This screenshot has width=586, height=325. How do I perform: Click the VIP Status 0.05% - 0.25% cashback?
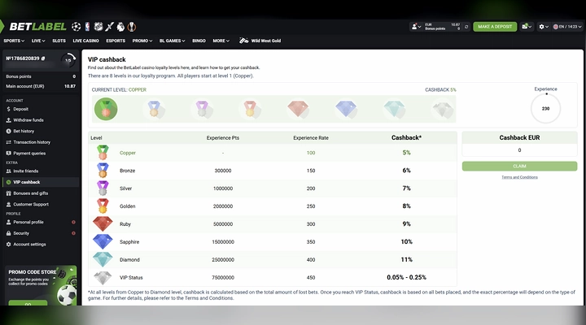tap(407, 278)
